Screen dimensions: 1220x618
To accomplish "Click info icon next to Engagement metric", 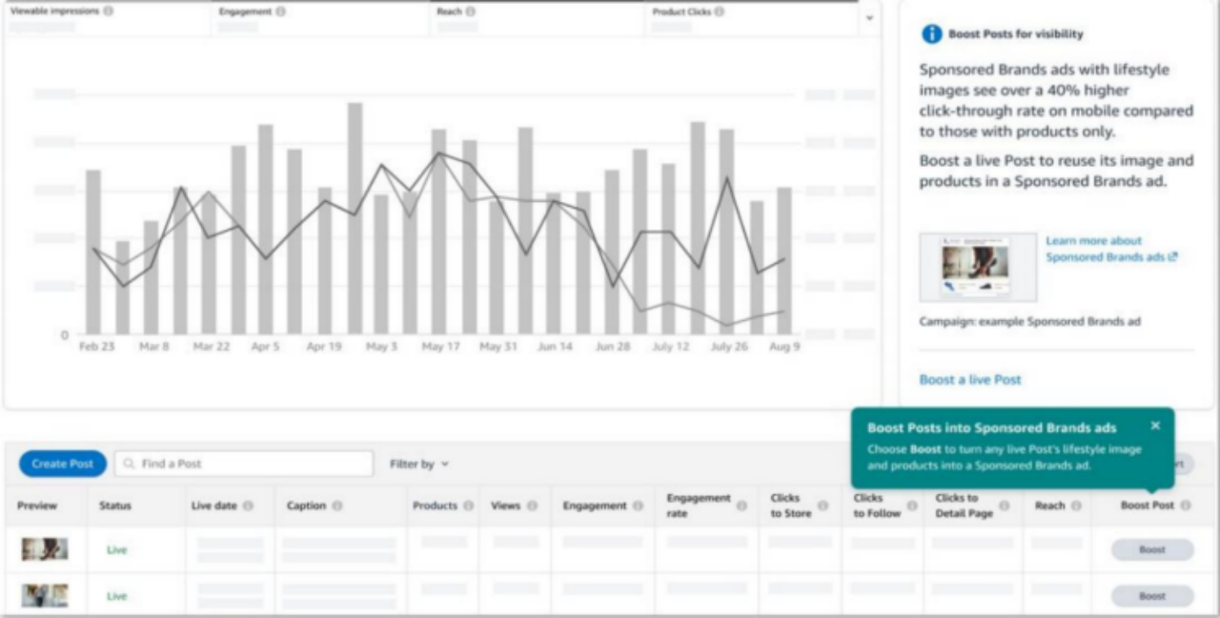I will tap(280, 11).
